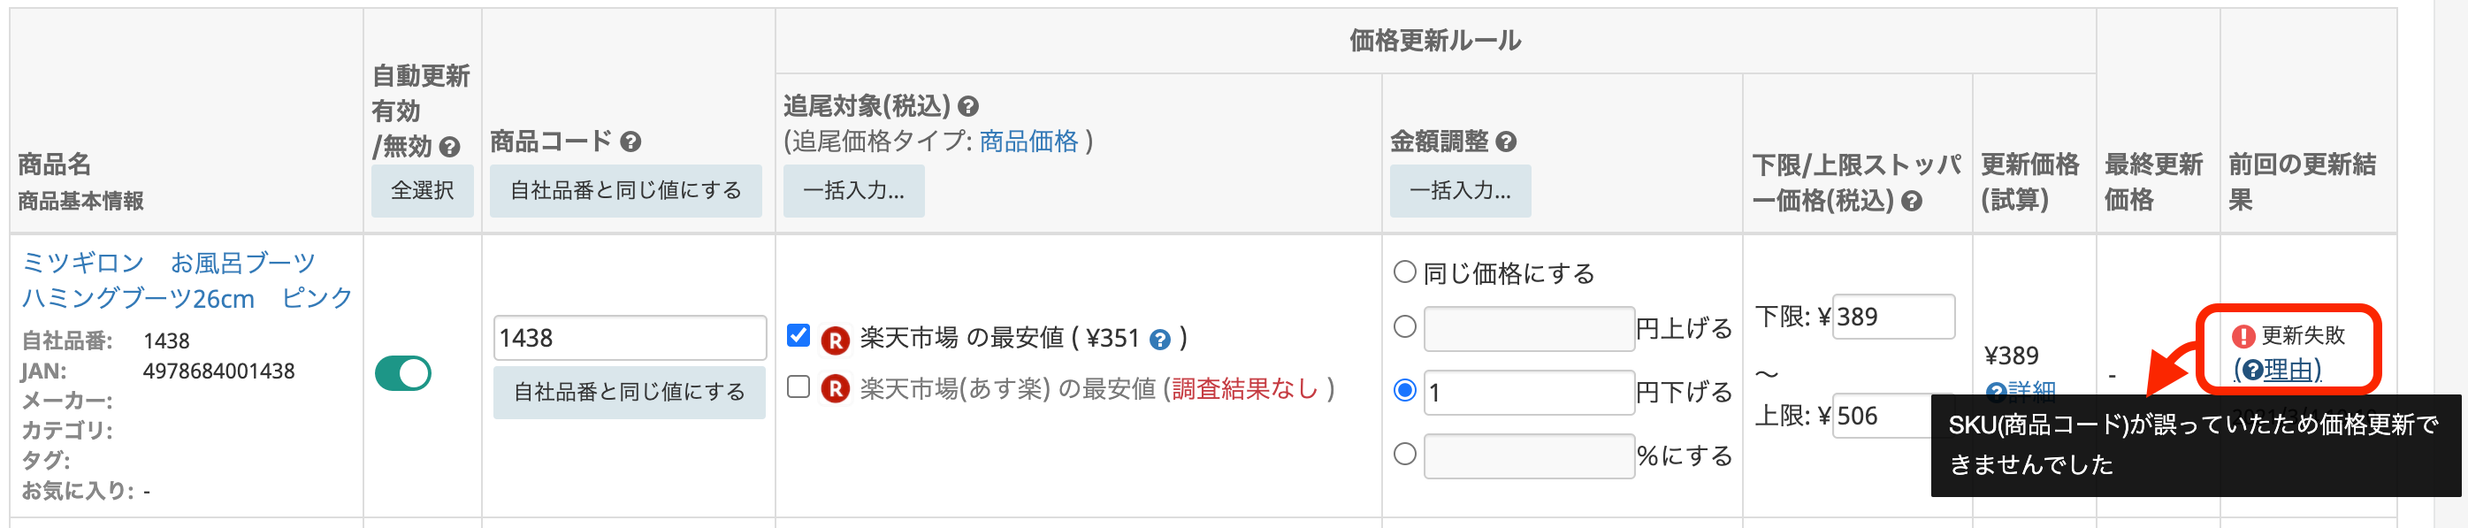
Task: Check 楽天市場(あす楽) の最安値 checkbox
Action: pyautogui.click(x=798, y=387)
